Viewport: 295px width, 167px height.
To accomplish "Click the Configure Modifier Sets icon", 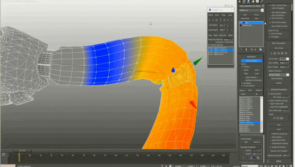I will click(261, 49).
